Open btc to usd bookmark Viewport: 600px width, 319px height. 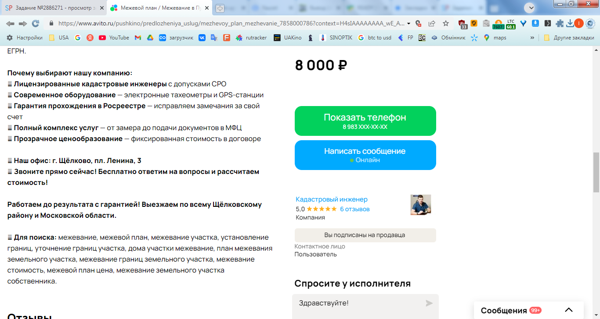click(x=375, y=38)
